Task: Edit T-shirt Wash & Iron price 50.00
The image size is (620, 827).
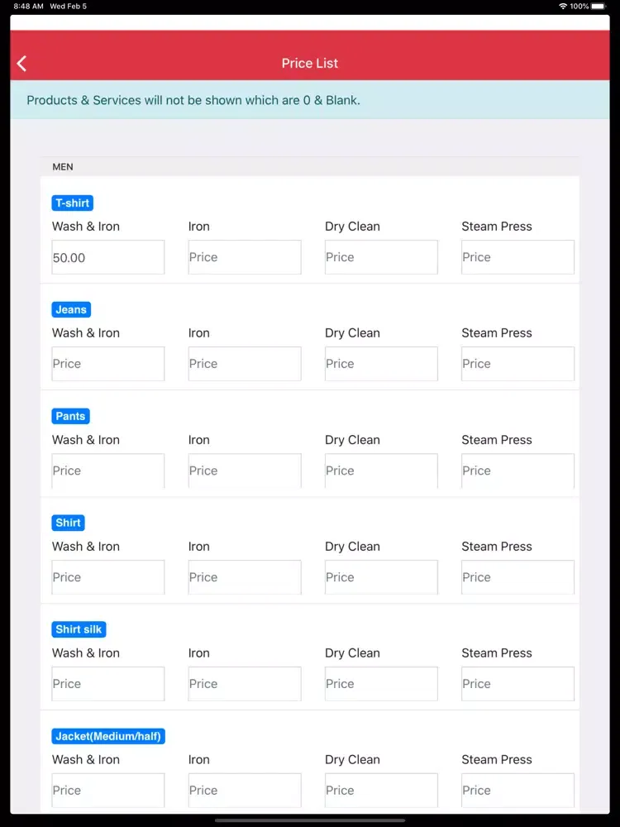Action: point(108,257)
